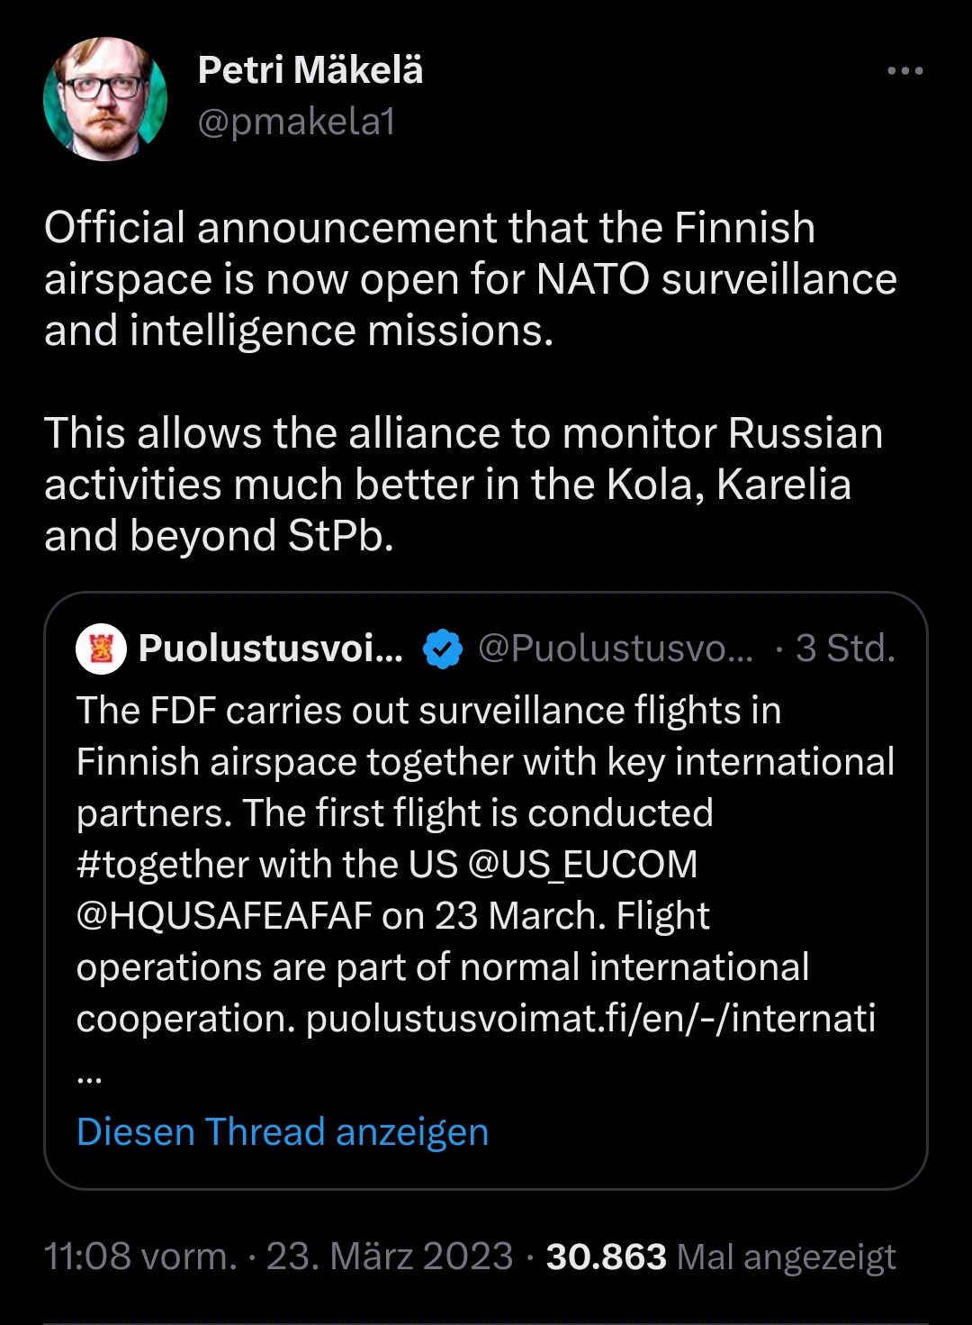Open the Puolustusvoi... account name
This screenshot has height=1325, width=972.
coord(271,649)
